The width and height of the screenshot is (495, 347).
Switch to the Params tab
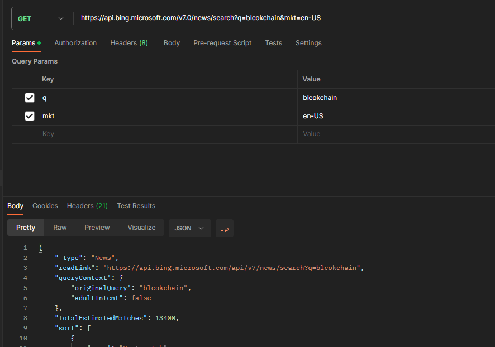(x=26, y=43)
